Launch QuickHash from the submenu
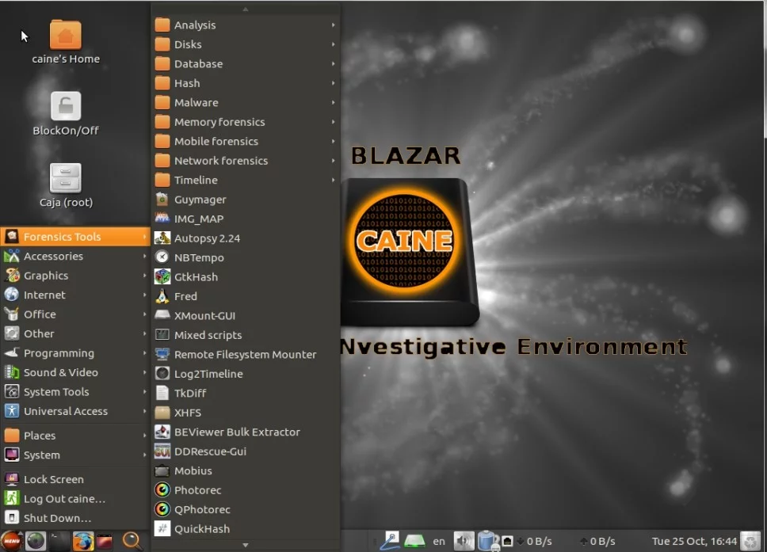Viewport: 767px width, 552px height. [x=201, y=529]
